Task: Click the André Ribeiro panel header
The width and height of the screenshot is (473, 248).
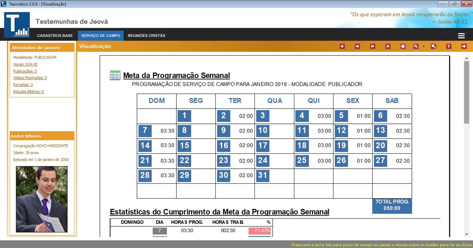Action: click(42, 136)
